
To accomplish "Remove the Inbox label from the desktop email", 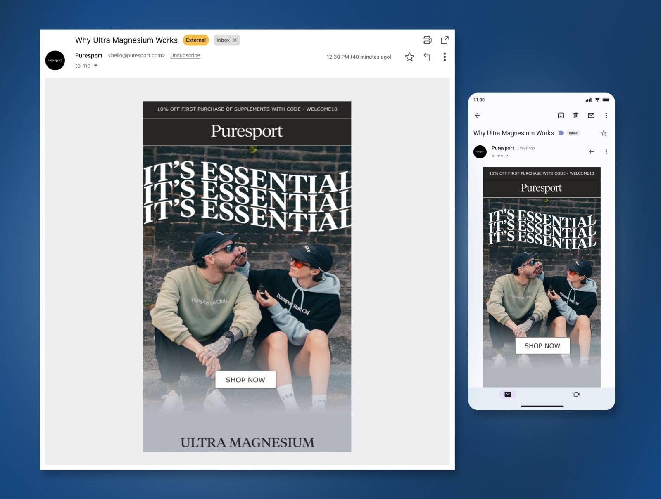I will pos(235,40).
